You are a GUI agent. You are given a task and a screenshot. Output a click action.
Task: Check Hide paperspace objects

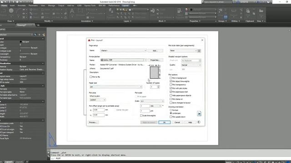click(171, 96)
